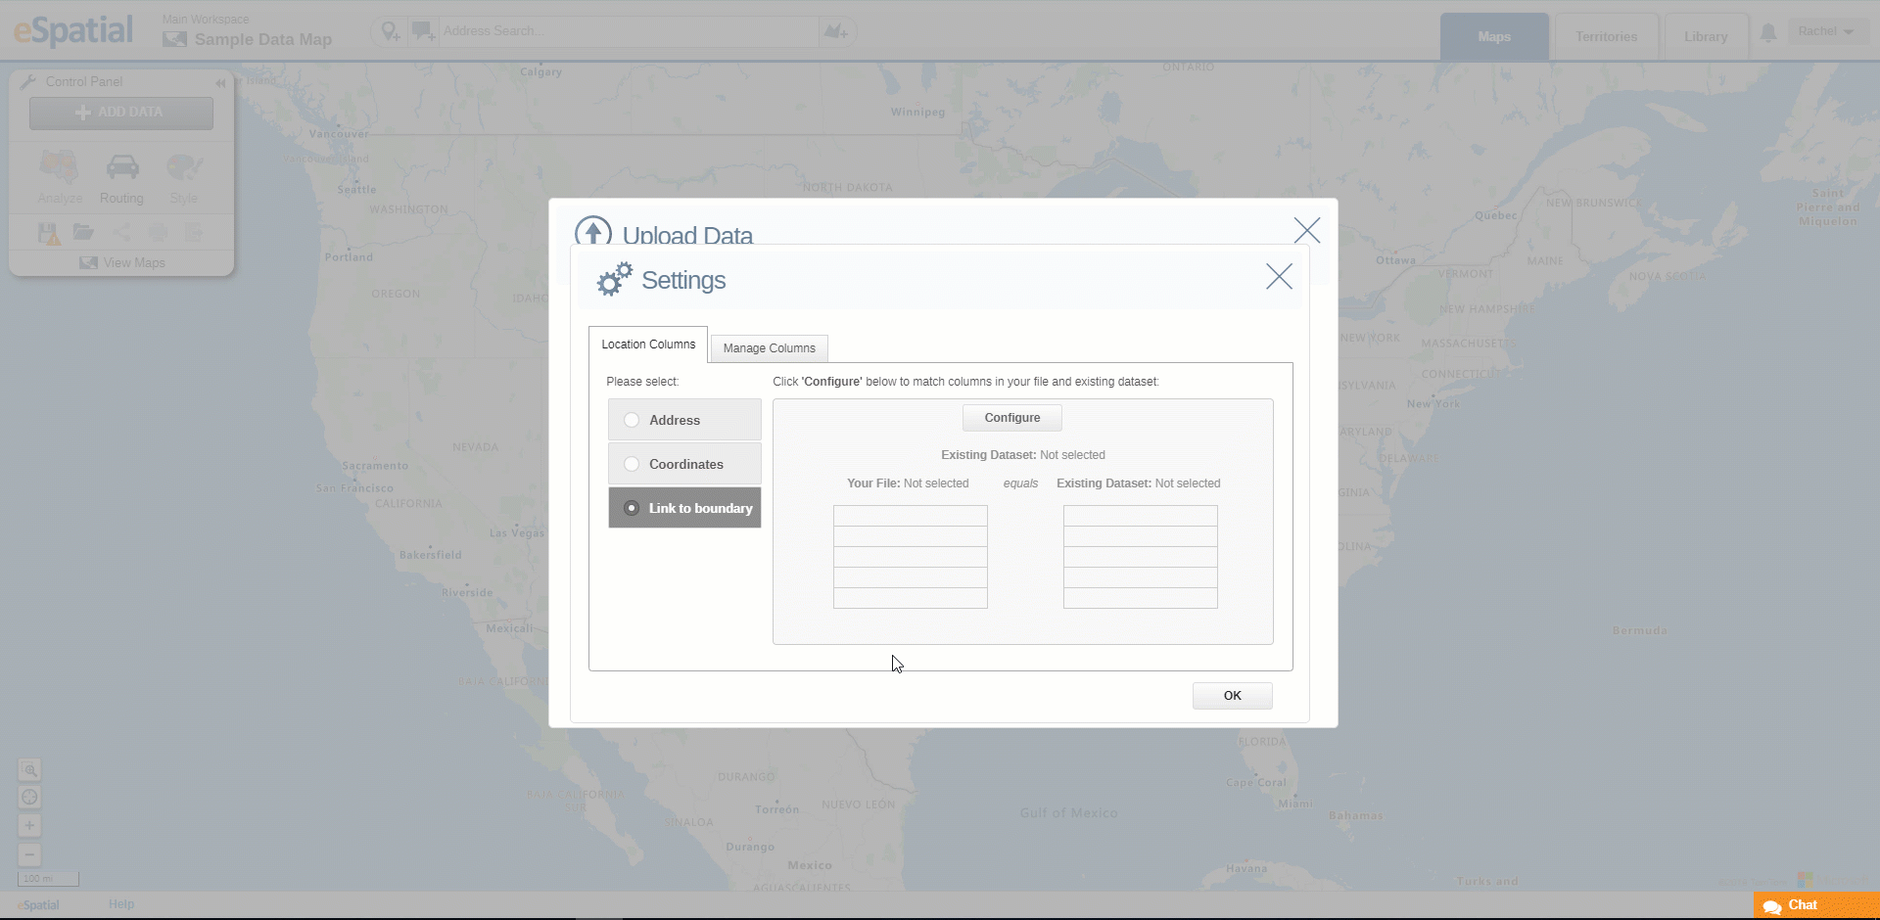Image resolution: width=1880 pixels, height=920 pixels.
Task: Zoom in with the plus button
Action: [x=29, y=826]
